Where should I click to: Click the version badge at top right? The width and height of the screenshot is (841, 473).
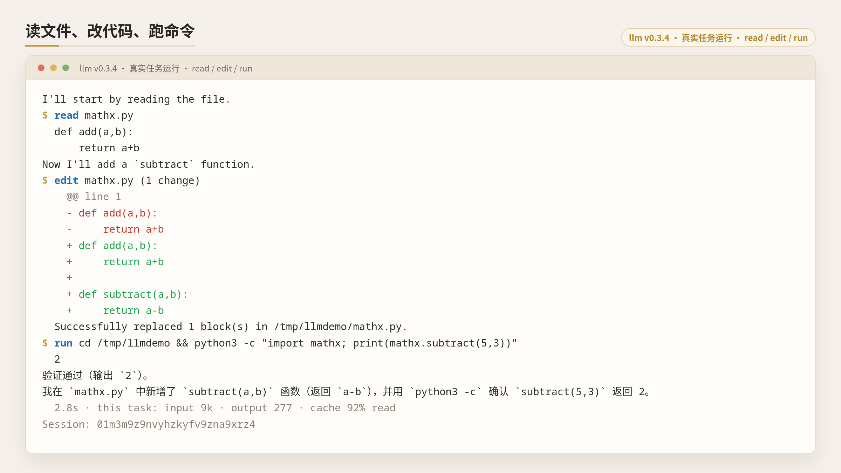pos(718,37)
